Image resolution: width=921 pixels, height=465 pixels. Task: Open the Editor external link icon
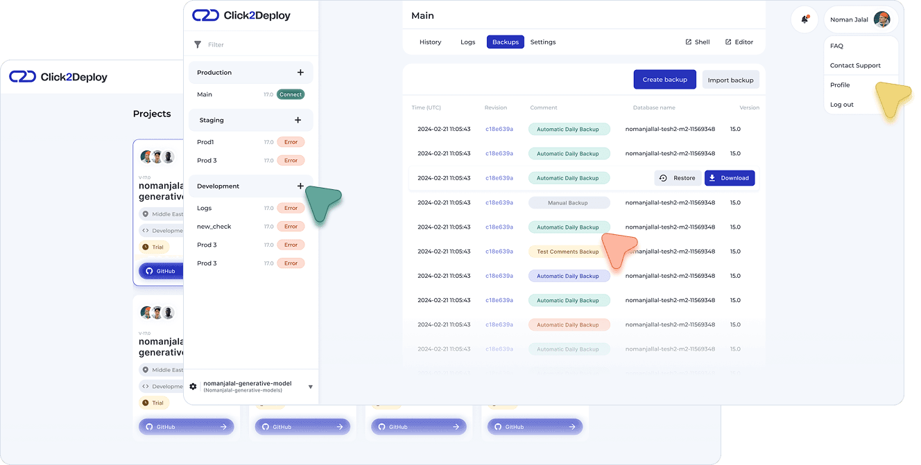[729, 42]
